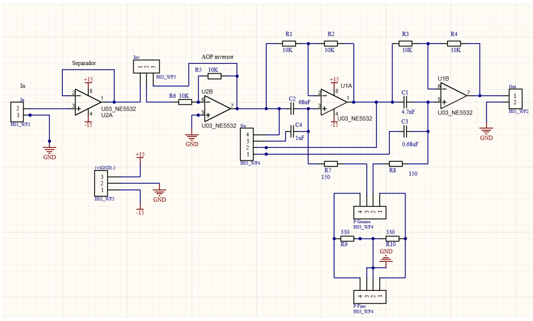Screen dimensions: 533x321
Task: Select the Inv three-pin header
Action: coord(146,67)
